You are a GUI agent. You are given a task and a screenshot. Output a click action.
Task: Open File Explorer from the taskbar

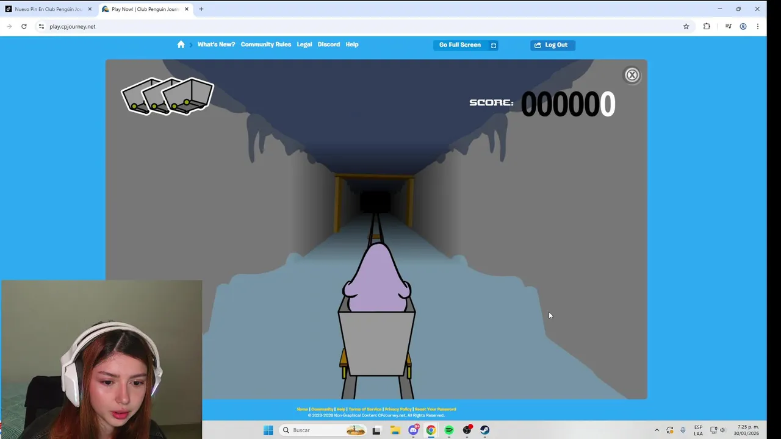[395, 430]
